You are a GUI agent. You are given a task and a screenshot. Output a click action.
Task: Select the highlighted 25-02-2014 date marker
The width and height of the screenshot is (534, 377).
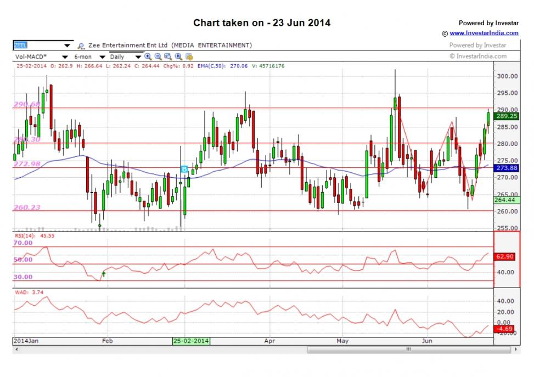tap(191, 341)
